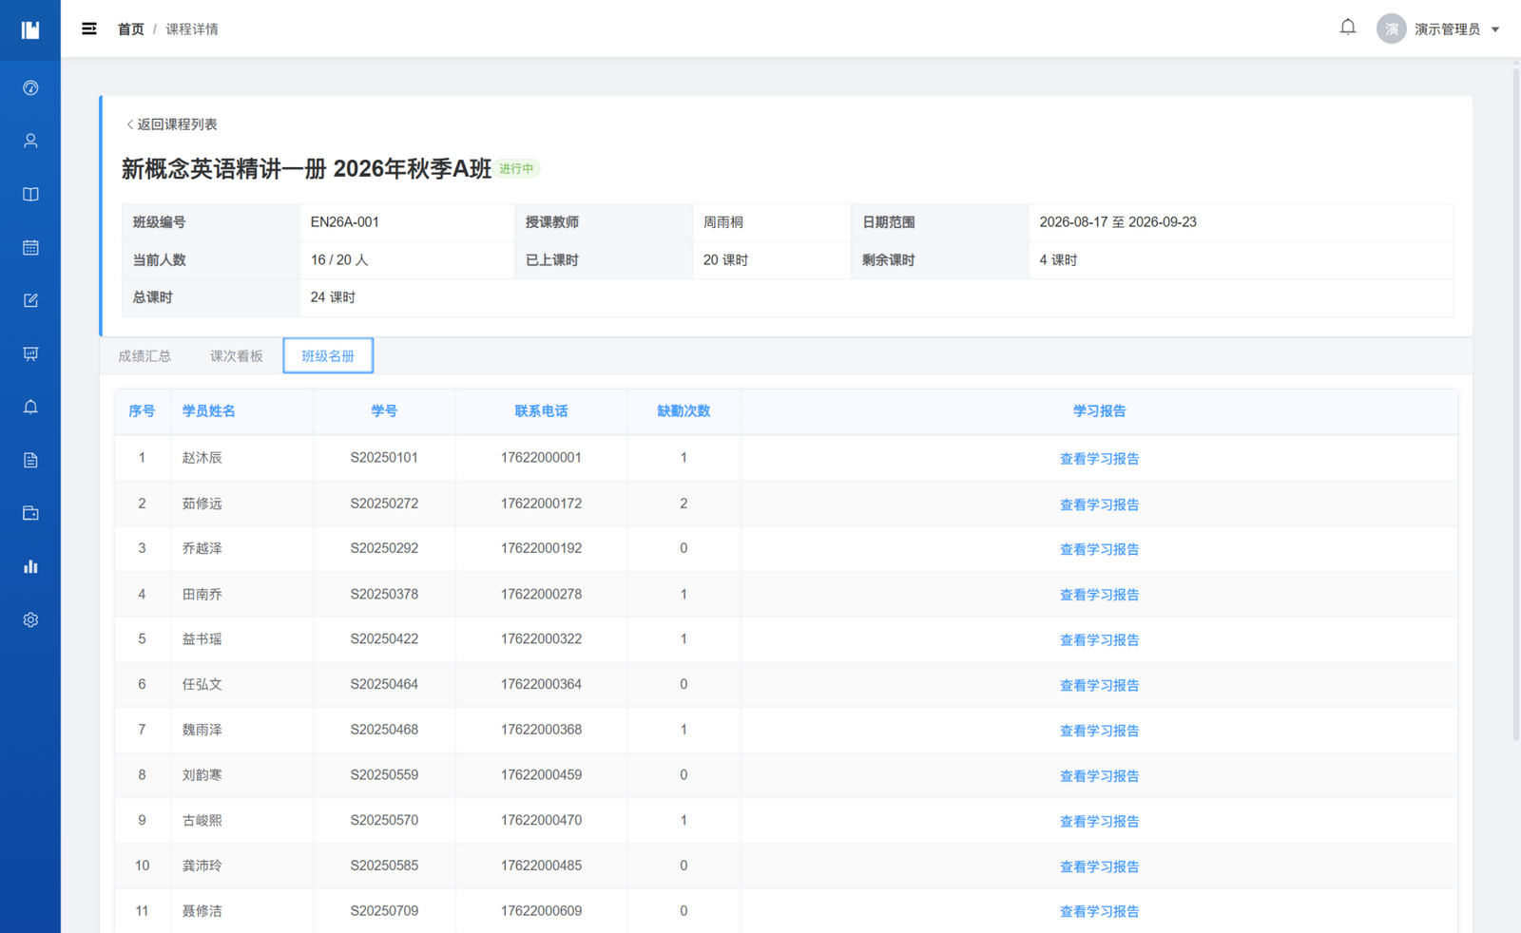Image resolution: width=1521 pixels, height=933 pixels.
Task: Select student ID S20250559
Action: 384,775
